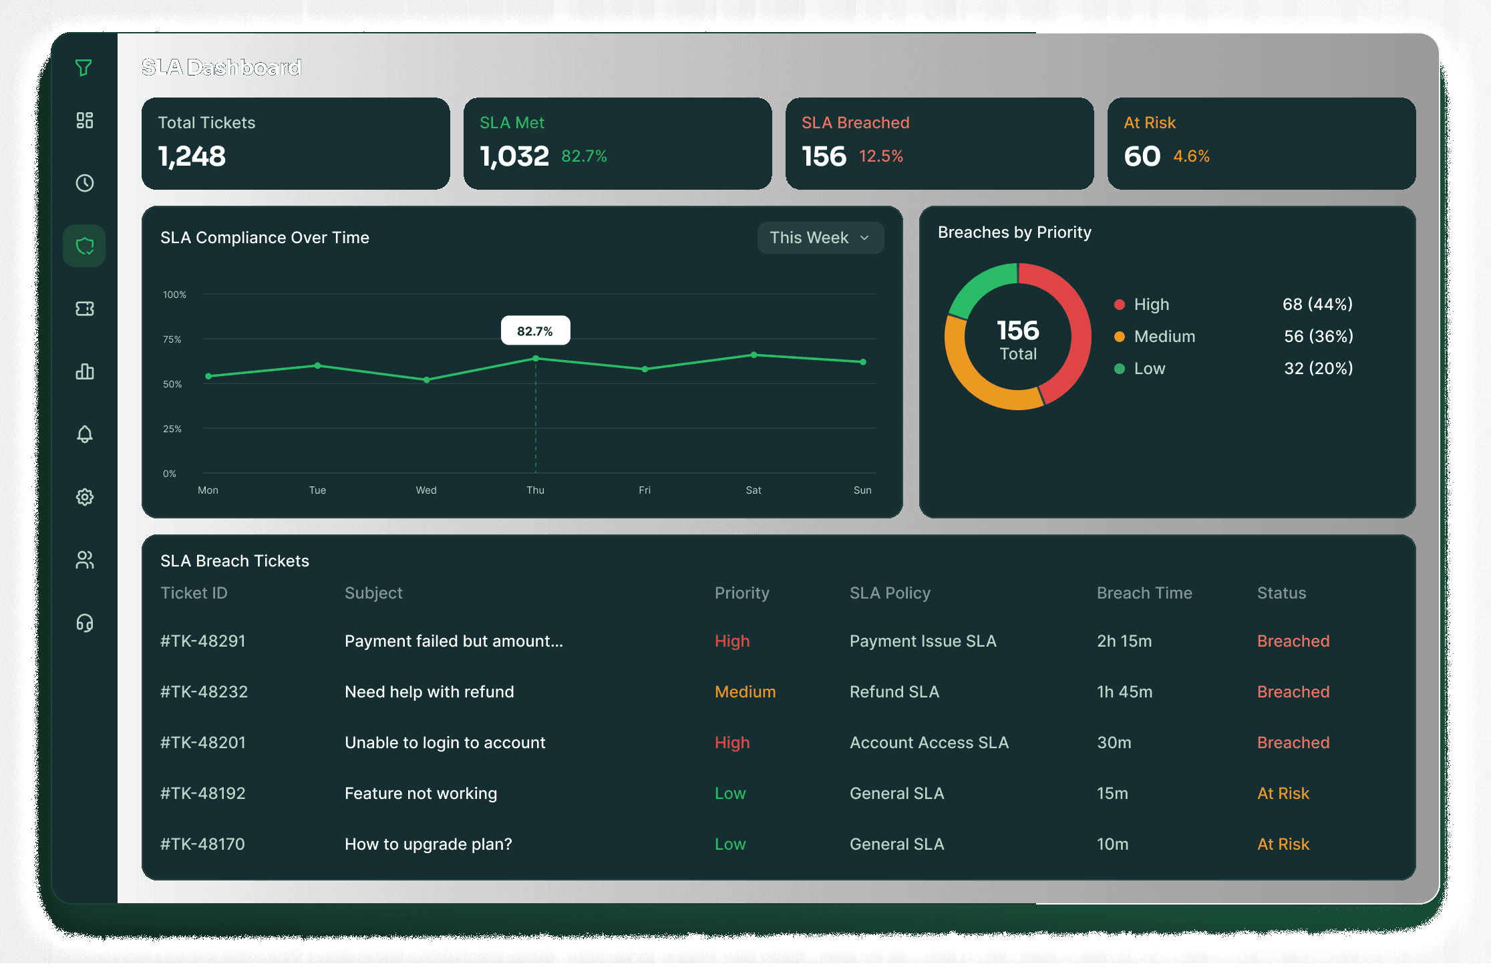Open the settings gear icon
Viewport: 1491px width, 974px height.
pyautogui.click(x=84, y=497)
